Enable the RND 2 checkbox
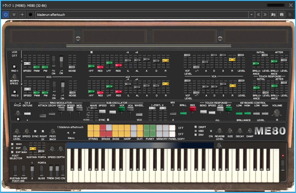This screenshot has width=296, height=193. click(14, 92)
